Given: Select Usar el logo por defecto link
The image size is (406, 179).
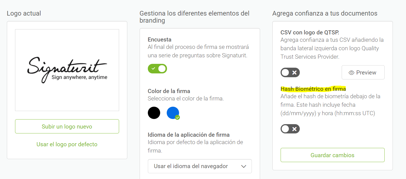Looking at the screenshot, I should [67, 144].
